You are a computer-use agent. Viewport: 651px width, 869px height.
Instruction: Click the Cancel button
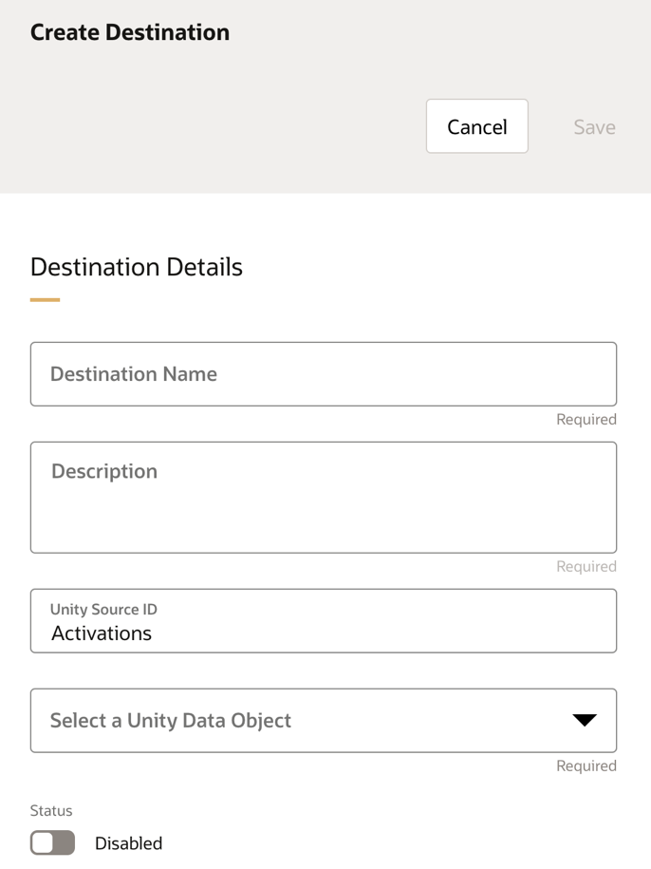coord(476,126)
